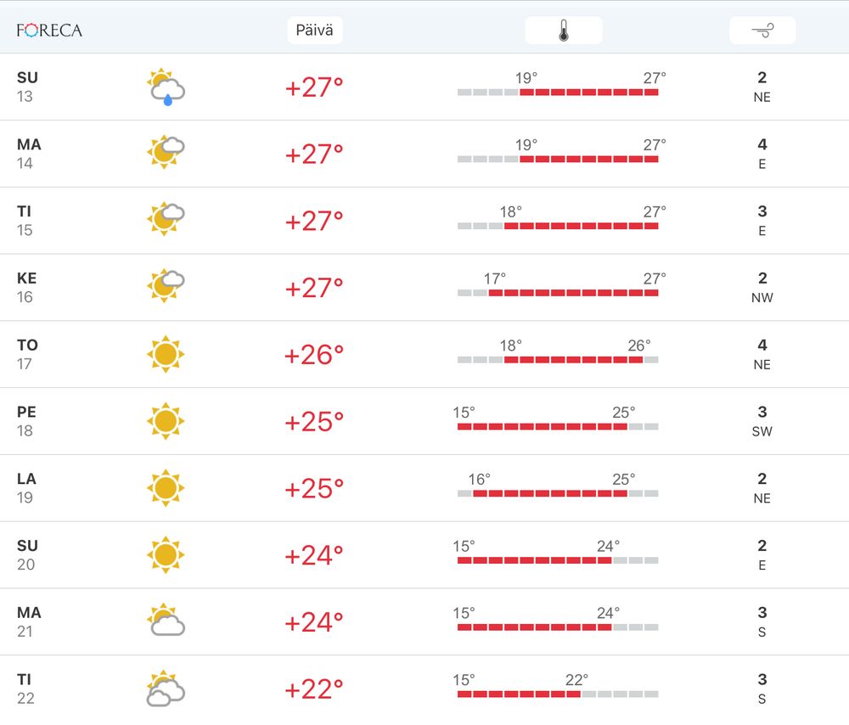Click the cloudy icon for Tuesday 22
The image size is (849, 725).
[166, 688]
